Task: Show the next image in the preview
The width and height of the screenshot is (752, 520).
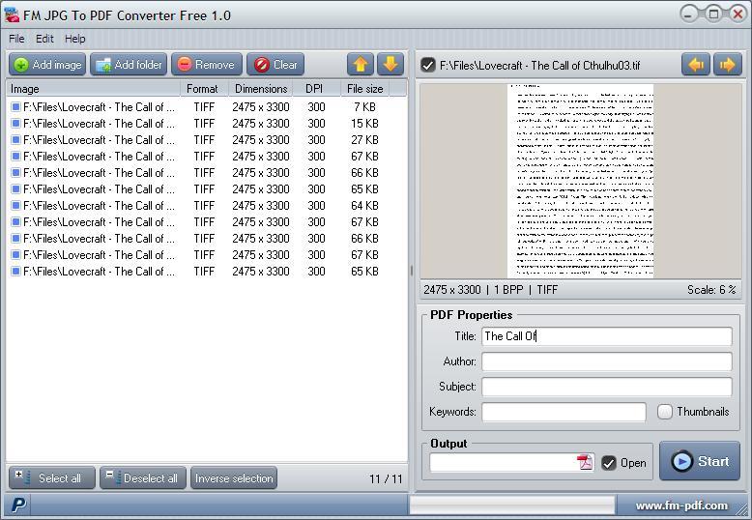Action: (728, 65)
